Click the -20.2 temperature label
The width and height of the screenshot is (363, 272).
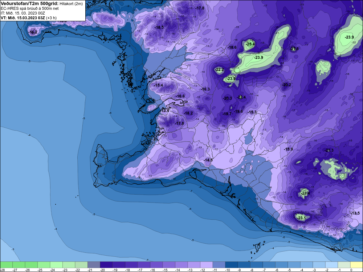(x=287, y=85)
